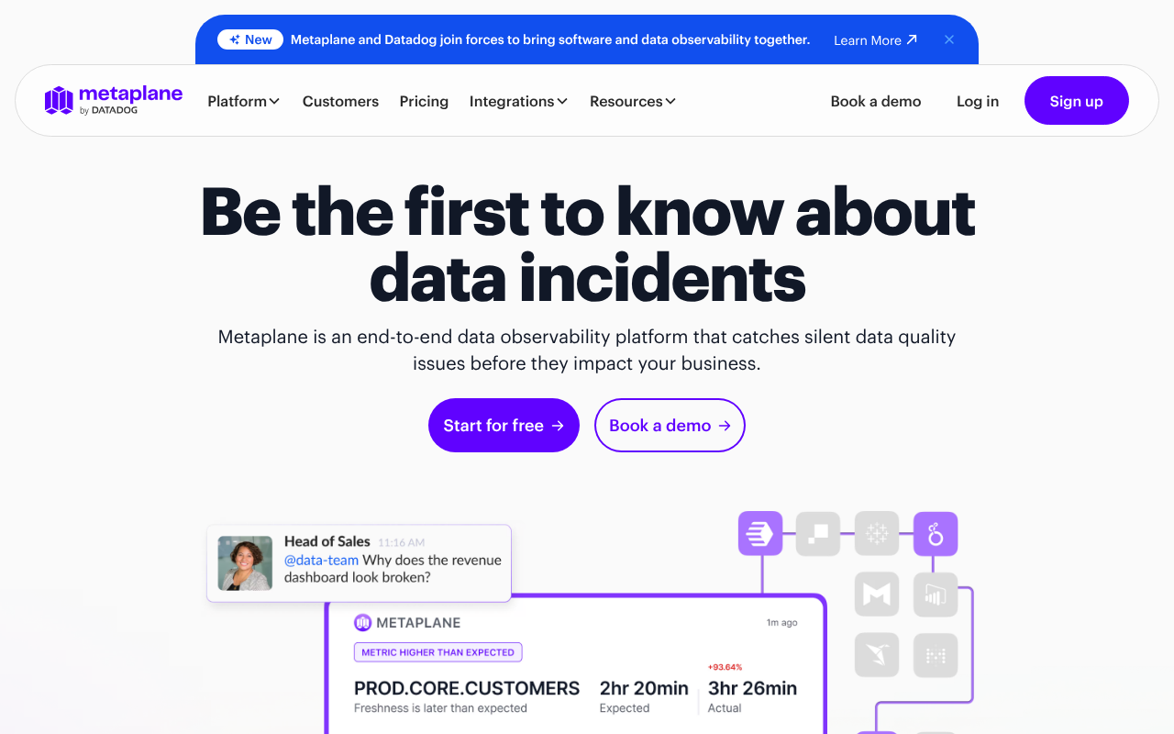
Task: Click the Metaplane logo in navbar
Action: click(114, 100)
